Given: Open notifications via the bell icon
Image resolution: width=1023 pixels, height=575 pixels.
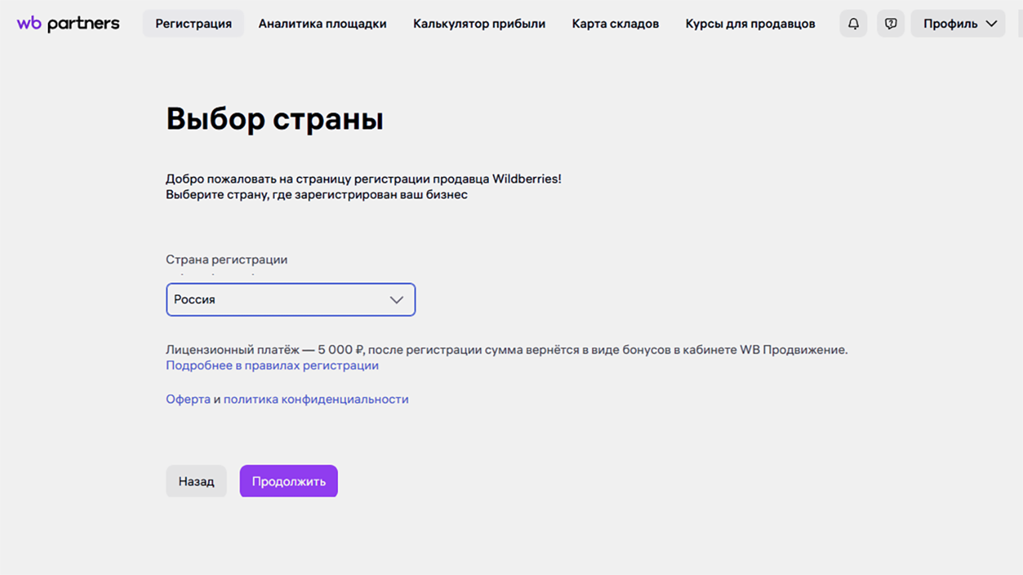Looking at the screenshot, I should coord(853,24).
